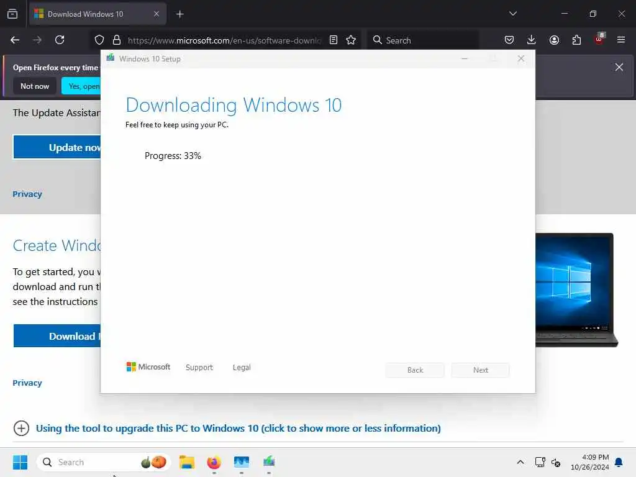Reload the page in Firefox
The height and width of the screenshot is (477, 636).
tap(60, 40)
